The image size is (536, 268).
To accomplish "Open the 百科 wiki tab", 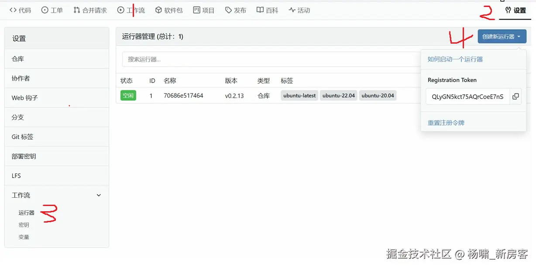I will tap(267, 10).
